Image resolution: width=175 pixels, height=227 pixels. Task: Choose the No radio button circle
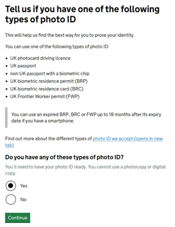[x=11, y=200]
